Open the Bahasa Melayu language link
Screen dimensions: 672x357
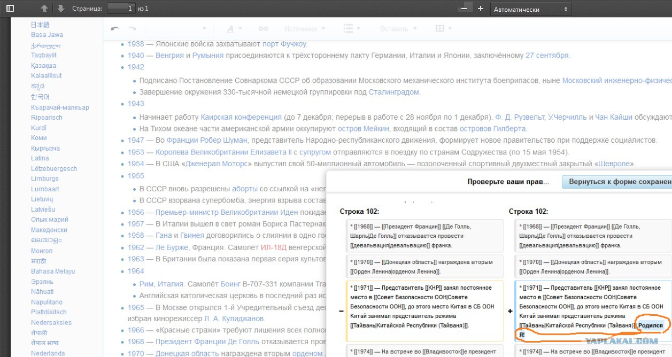(53, 271)
